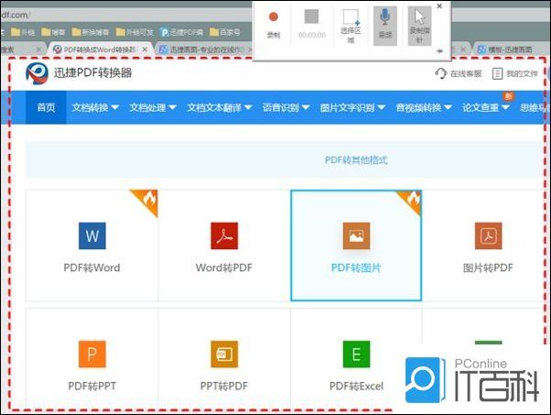Expand the 论文查重 dropdown menu
Image resolution: width=551 pixels, height=415 pixels.
pyautogui.click(x=486, y=107)
